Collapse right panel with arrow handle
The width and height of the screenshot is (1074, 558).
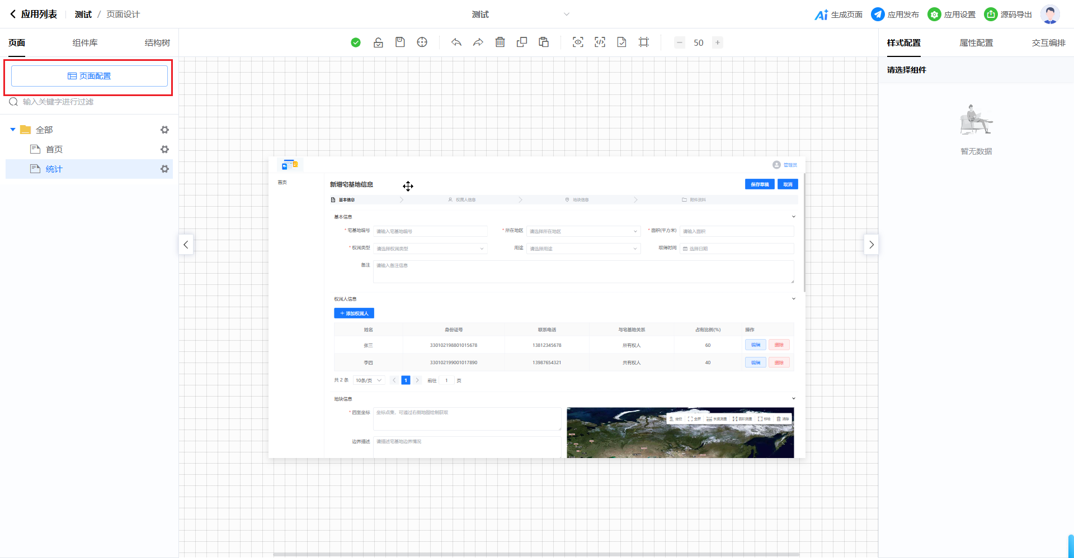(x=871, y=245)
